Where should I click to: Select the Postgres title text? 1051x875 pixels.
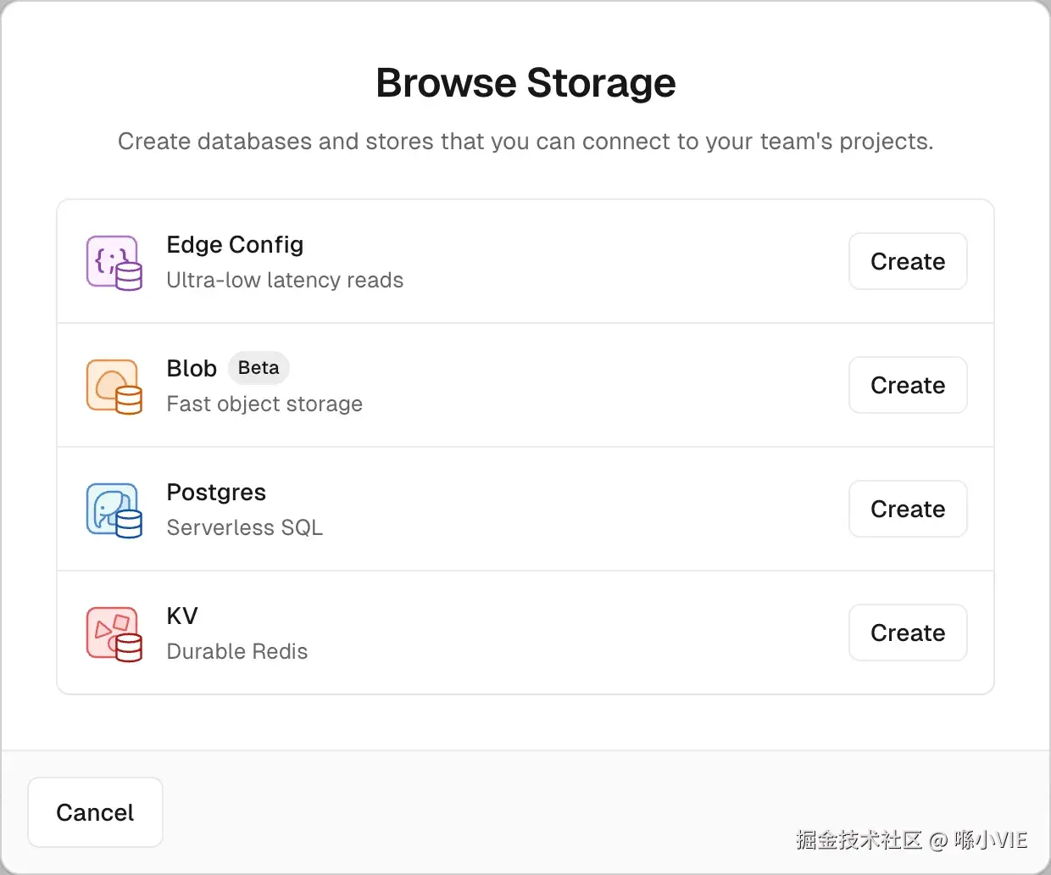(x=216, y=493)
